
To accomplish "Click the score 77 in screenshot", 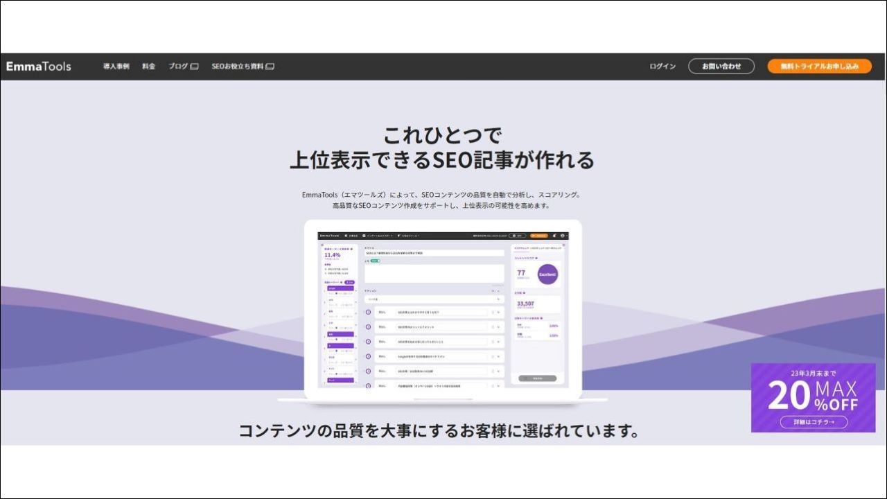I will (x=521, y=272).
